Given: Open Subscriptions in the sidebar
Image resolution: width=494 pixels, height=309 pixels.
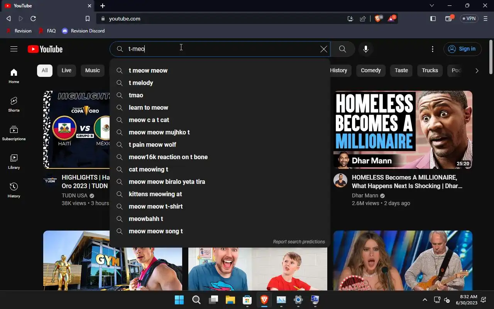Looking at the screenshot, I should click(x=14, y=133).
